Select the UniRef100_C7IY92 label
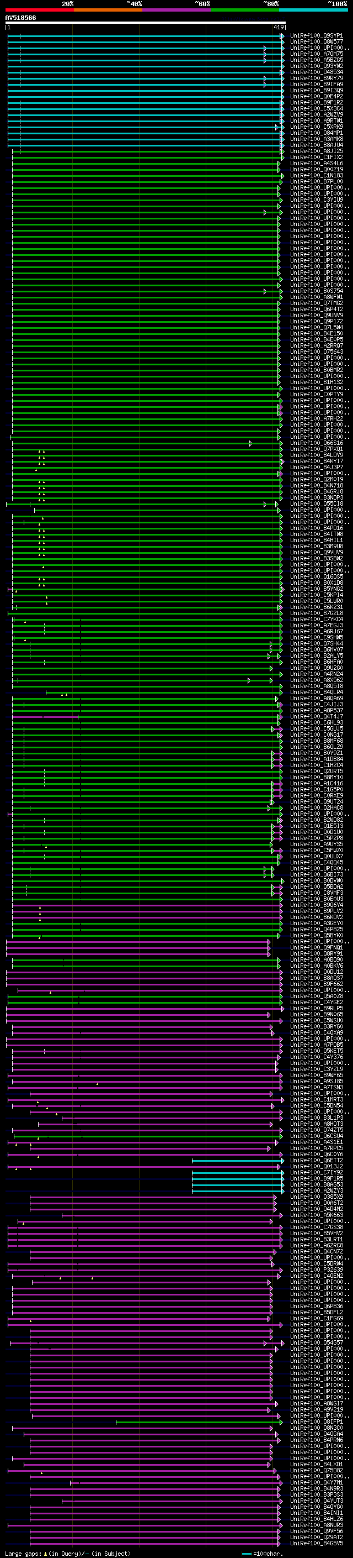The width and height of the screenshot is (353, 1558). tap(316, 1173)
